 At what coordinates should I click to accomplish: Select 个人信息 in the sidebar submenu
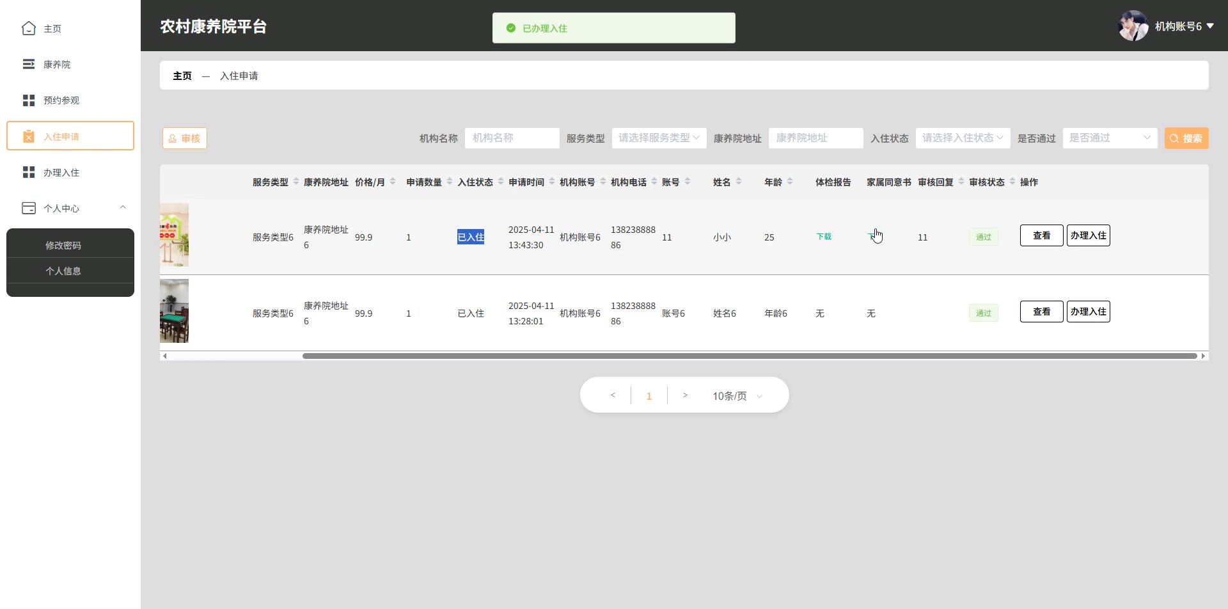click(63, 271)
